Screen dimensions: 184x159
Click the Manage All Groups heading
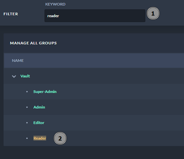(x=33, y=43)
